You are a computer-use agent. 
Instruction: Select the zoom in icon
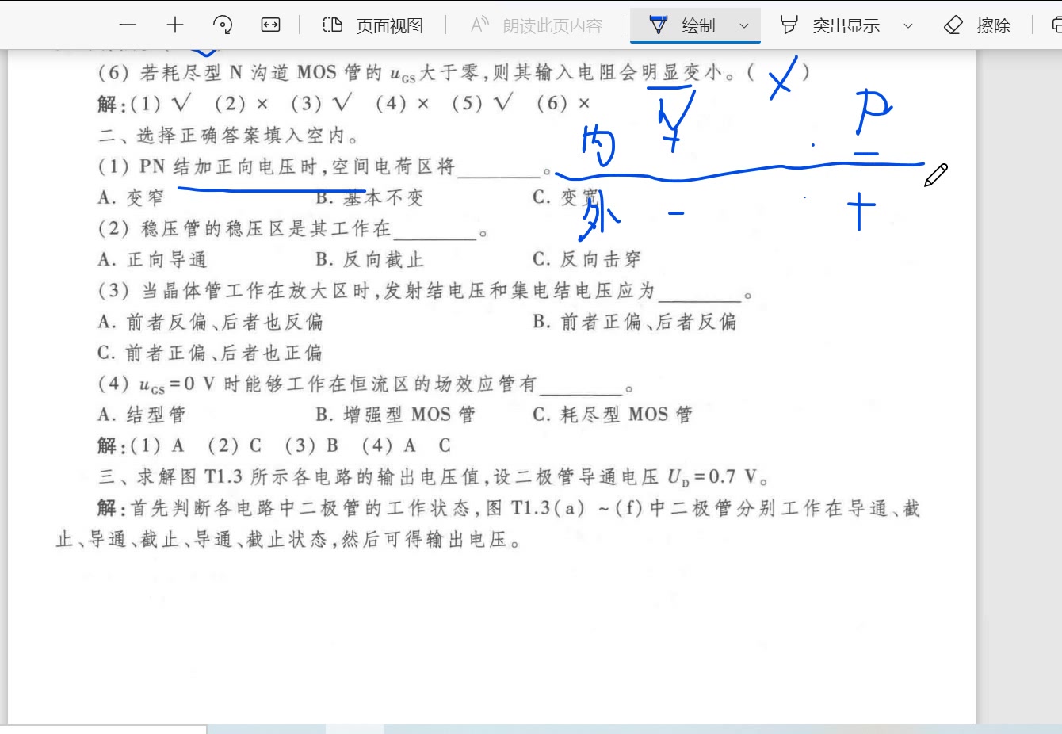tap(174, 25)
